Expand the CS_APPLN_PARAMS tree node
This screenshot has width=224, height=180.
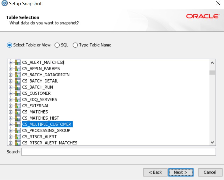point(10,69)
